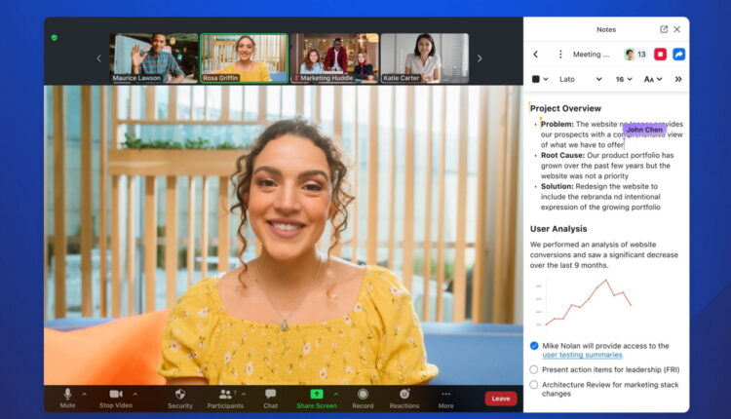The height and width of the screenshot is (419, 731).
Task: Open the notes three-dot options menu
Action: pos(559,55)
